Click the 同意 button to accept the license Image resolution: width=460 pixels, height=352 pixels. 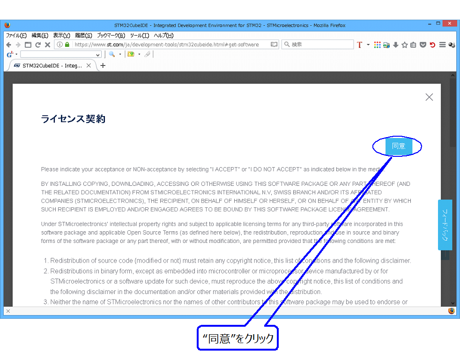pyautogui.click(x=399, y=146)
